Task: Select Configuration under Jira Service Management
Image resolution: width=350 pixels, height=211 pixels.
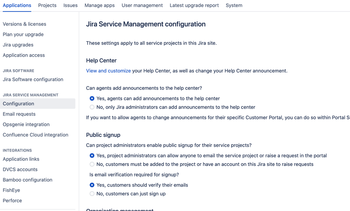Action: click(x=37, y=104)
